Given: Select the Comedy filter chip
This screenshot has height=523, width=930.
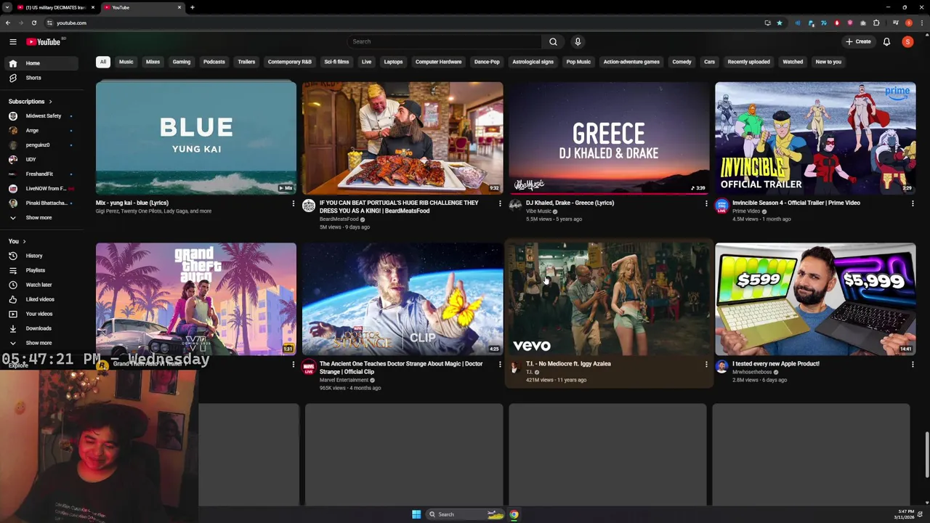Looking at the screenshot, I should tap(682, 62).
